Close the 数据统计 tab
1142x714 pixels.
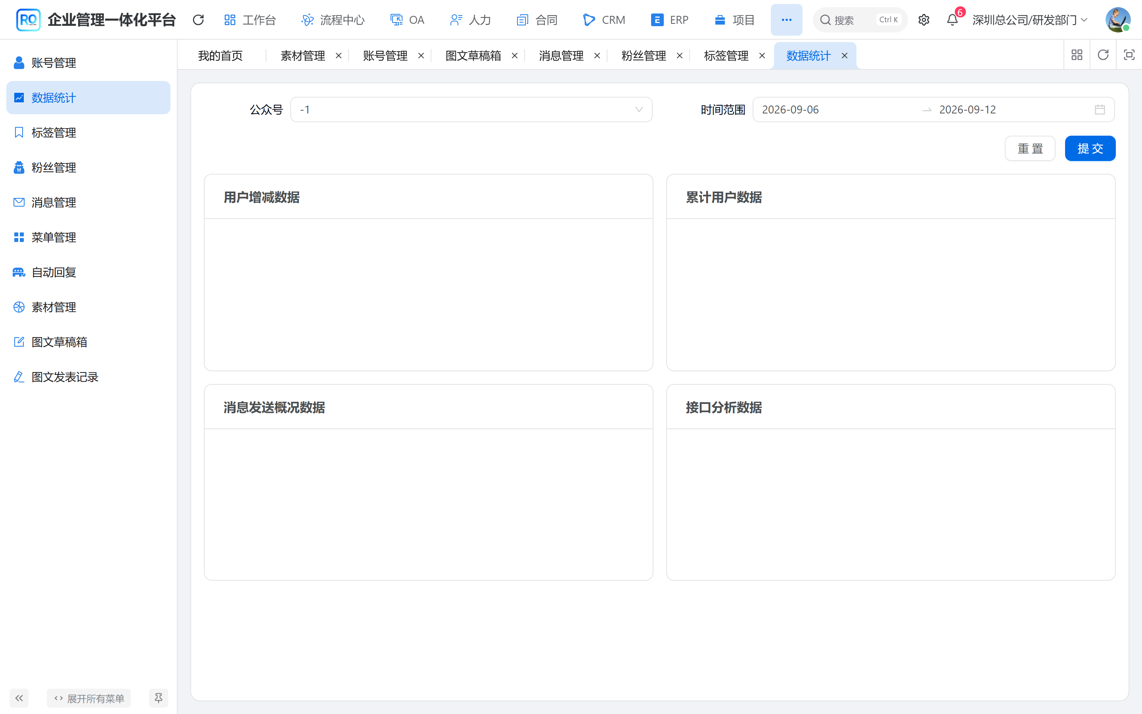(844, 56)
